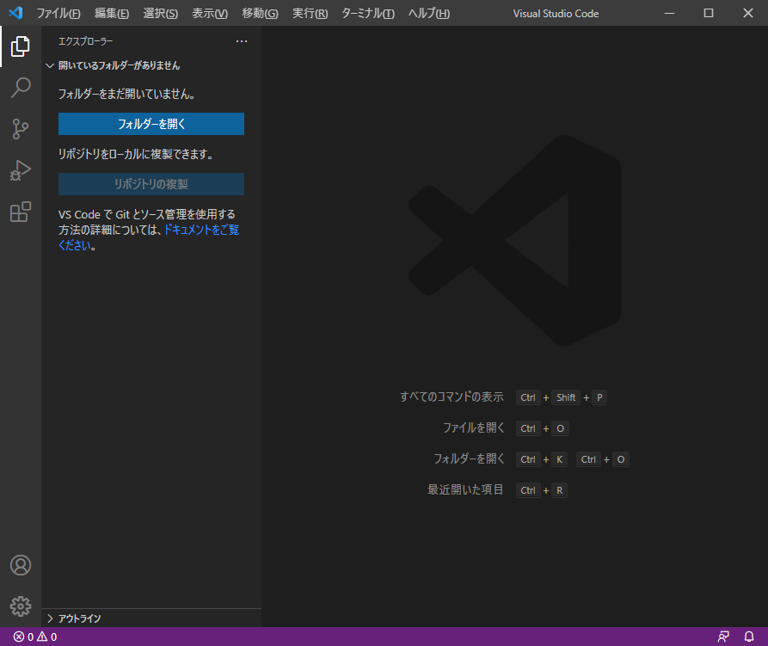Click the 最近開いた項目 label
This screenshot has width=768, height=646.
465,489
